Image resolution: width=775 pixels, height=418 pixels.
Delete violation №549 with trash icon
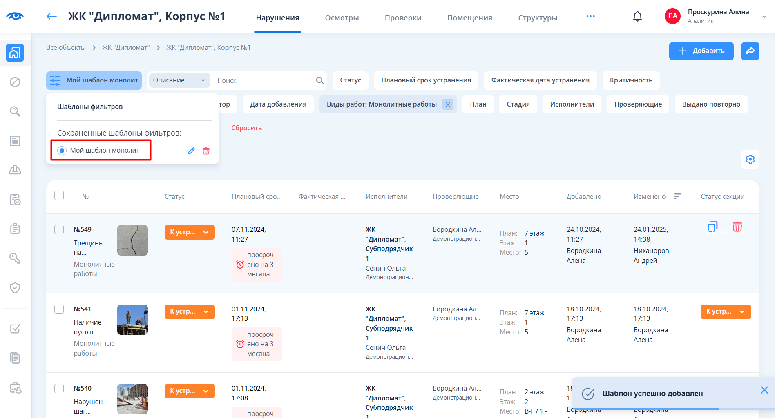(737, 227)
